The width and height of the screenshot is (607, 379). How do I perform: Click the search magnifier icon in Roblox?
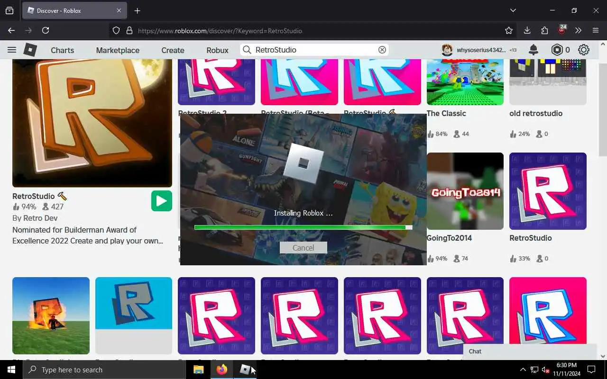[x=247, y=50]
